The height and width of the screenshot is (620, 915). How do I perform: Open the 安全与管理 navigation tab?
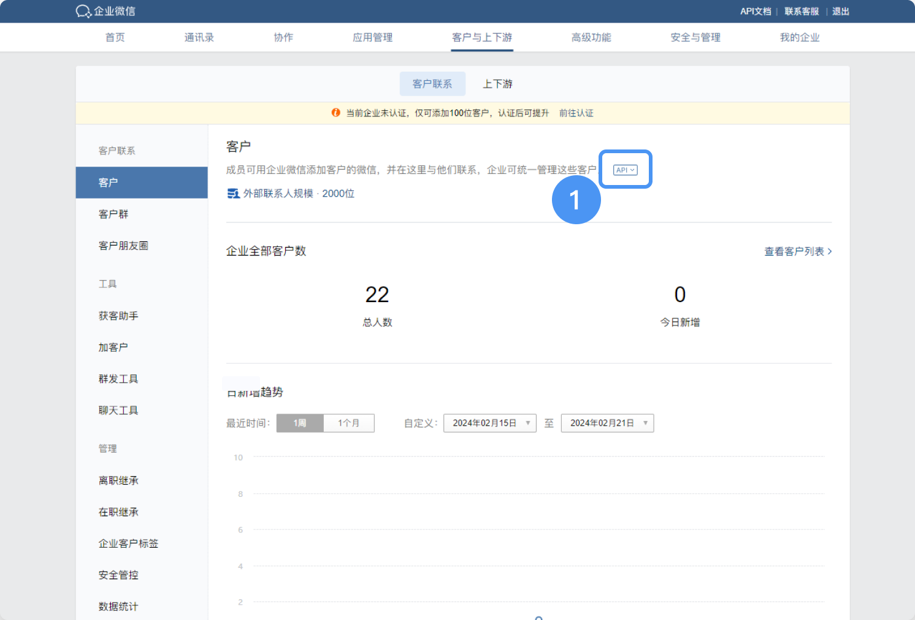695,37
